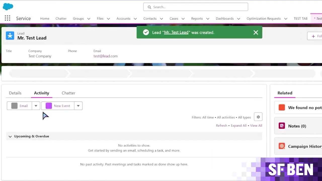Click the Refresh link
Image resolution: width=322 pixels, height=181 pixels.
click(x=221, y=125)
